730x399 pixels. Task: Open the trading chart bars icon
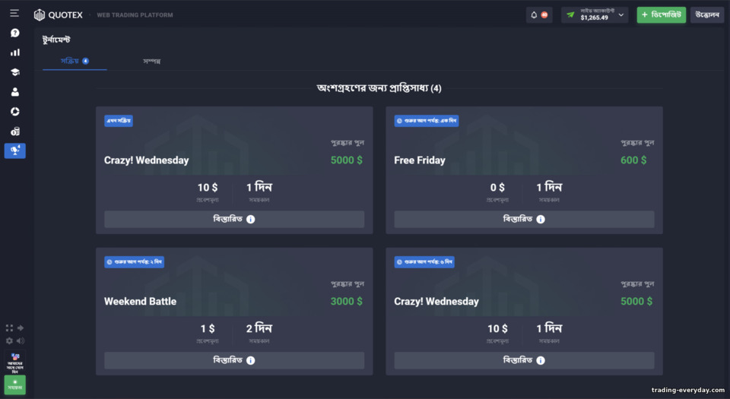(15, 52)
